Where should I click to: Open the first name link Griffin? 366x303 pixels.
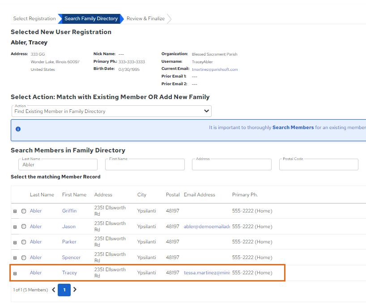(69, 211)
